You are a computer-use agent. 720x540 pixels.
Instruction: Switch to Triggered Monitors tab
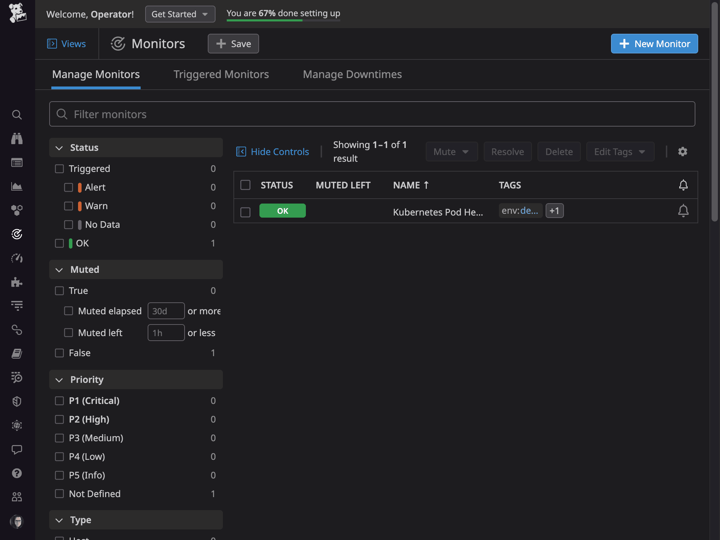click(x=221, y=74)
